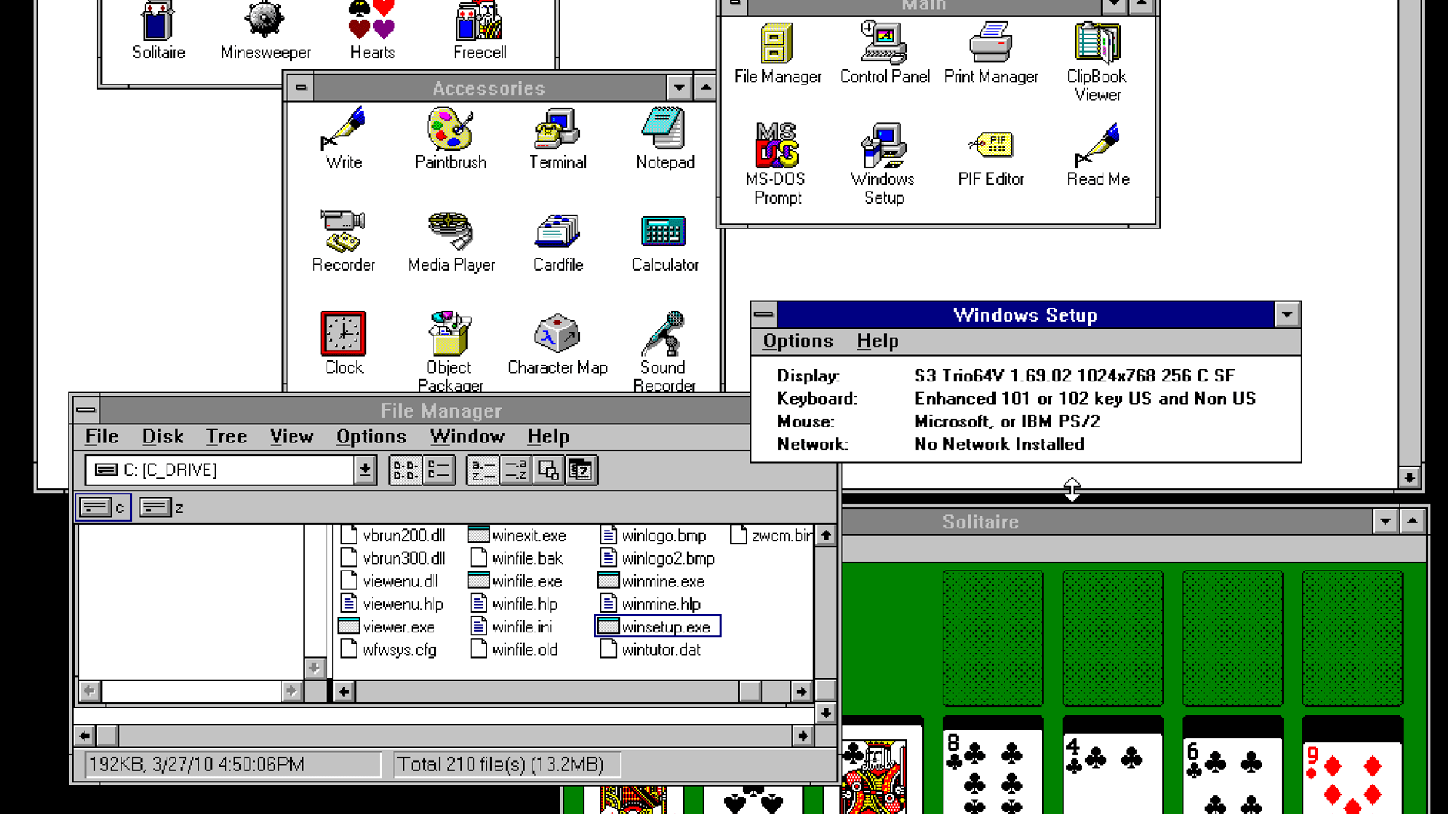Enable ascending A-Z sort in File Manager toolbar
The width and height of the screenshot is (1448, 814).
(x=483, y=470)
